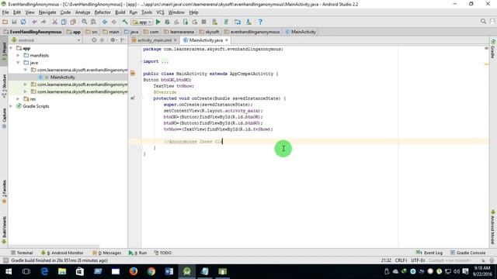Viewport: 497px width, 279px height.
Task: Open the app run configuration dropdown
Action: [x=142, y=22]
